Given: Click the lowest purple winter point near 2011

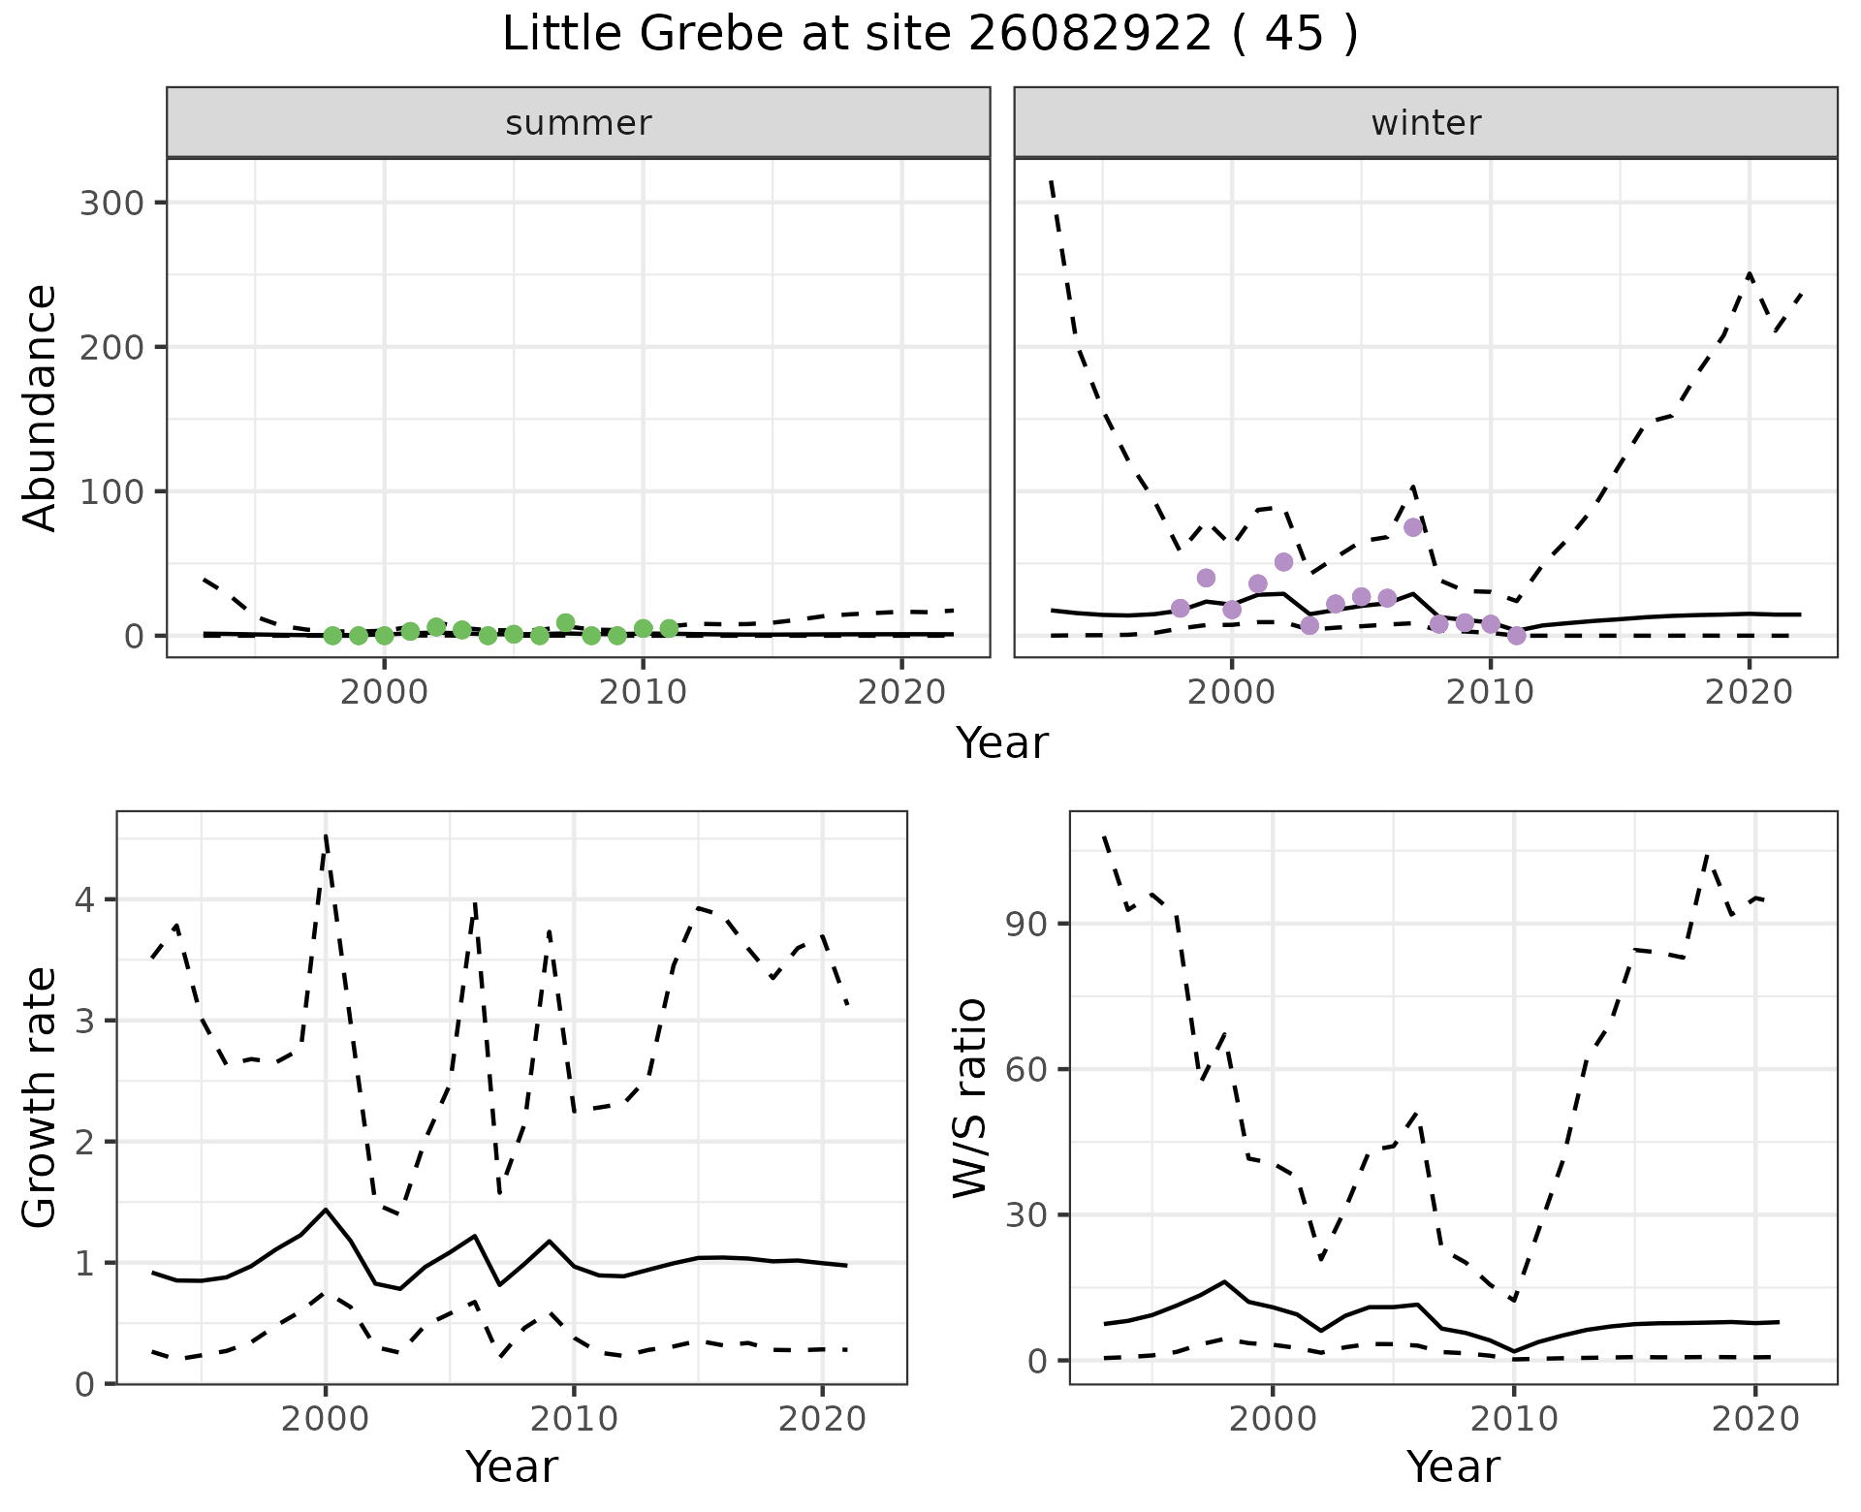Looking at the screenshot, I should point(1516,636).
